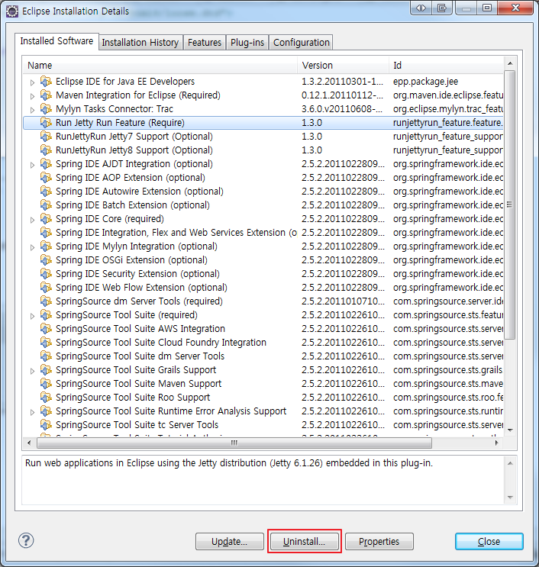Click the epp.package.jee id cell
539x567 pixels.
pos(426,82)
